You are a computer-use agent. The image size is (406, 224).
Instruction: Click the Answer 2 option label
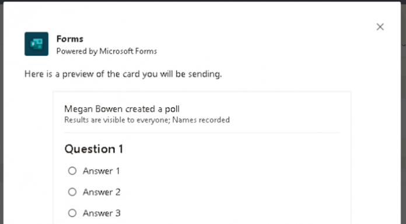[x=101, y=192]
